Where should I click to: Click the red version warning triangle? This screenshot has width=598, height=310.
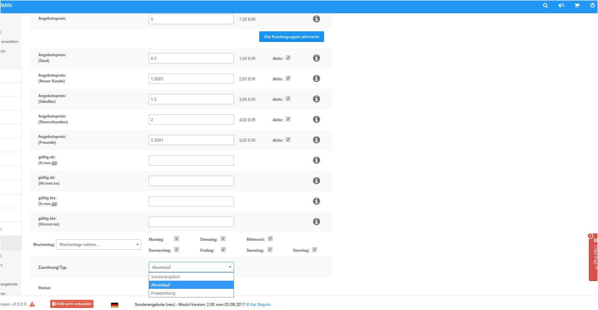[x=32, y=304]
